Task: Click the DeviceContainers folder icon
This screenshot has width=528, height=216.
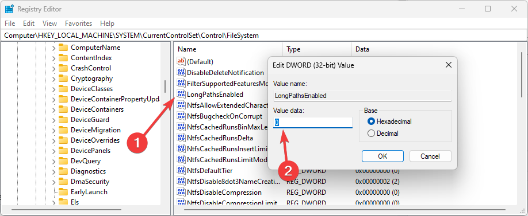Action: coord(63,109)
